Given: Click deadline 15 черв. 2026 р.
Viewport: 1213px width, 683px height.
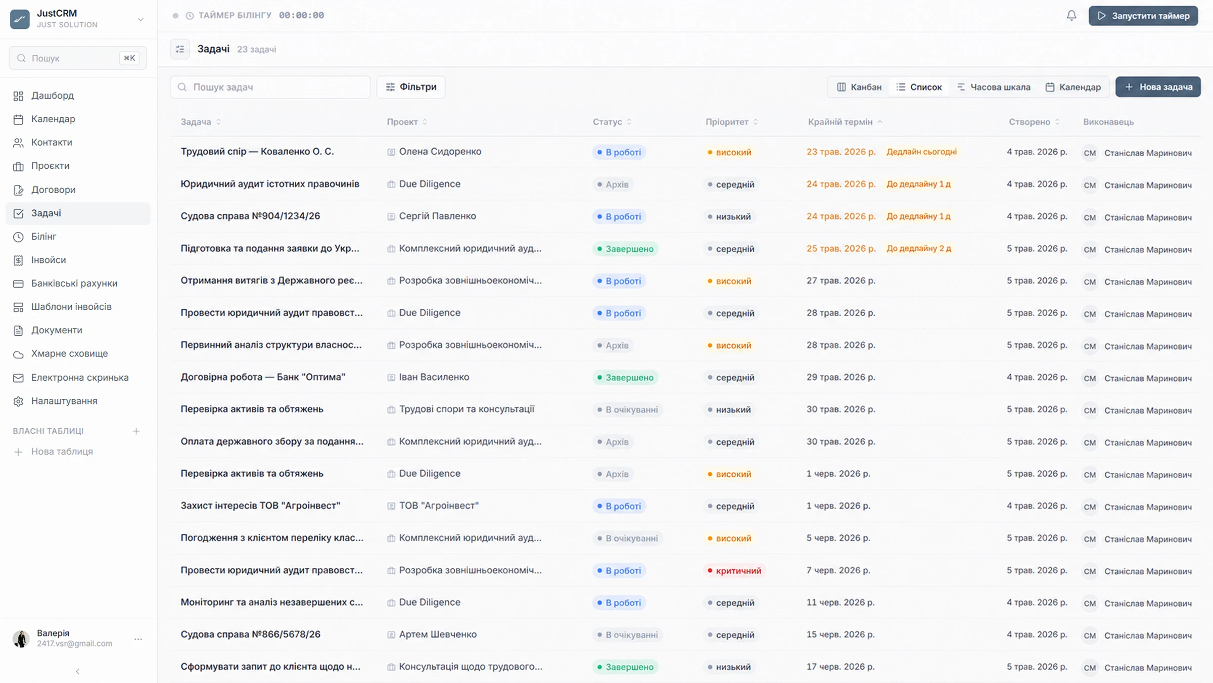Looking at the screenshot, I should coord(841,634).
